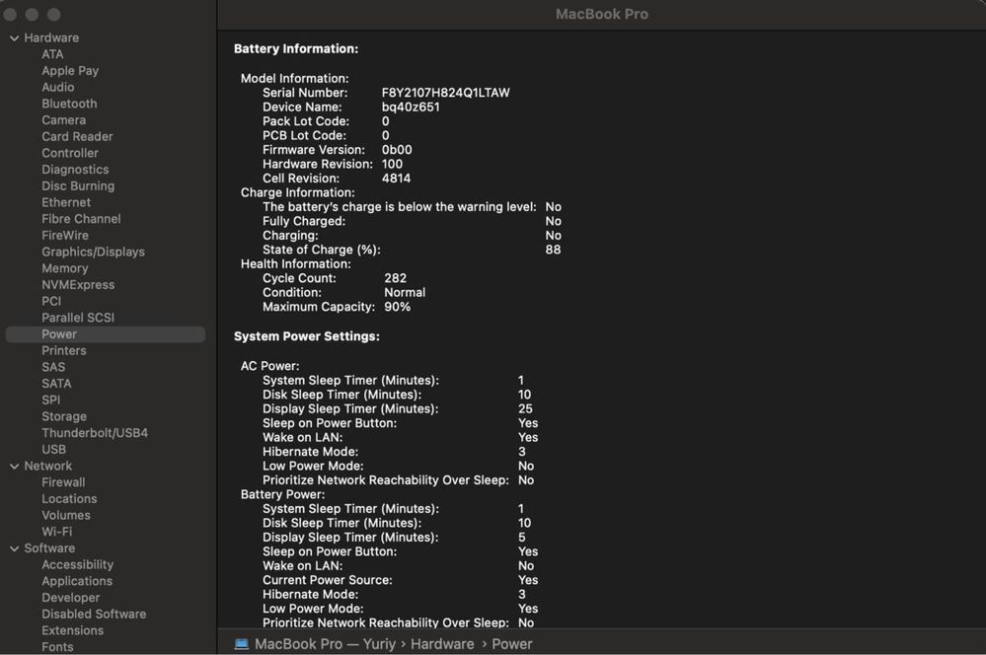Click the Battery Information heading
Viewport: 986px width, 655px height.
[296, 49]
